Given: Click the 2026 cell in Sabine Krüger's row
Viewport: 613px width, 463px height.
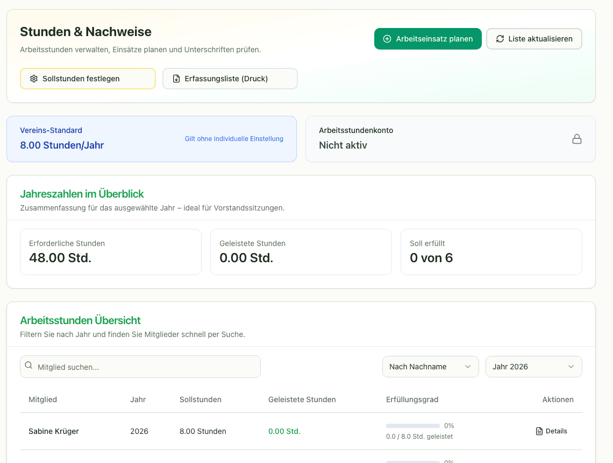Looking at the screenshot, I should pyautogui.click(x=139, y=431).
